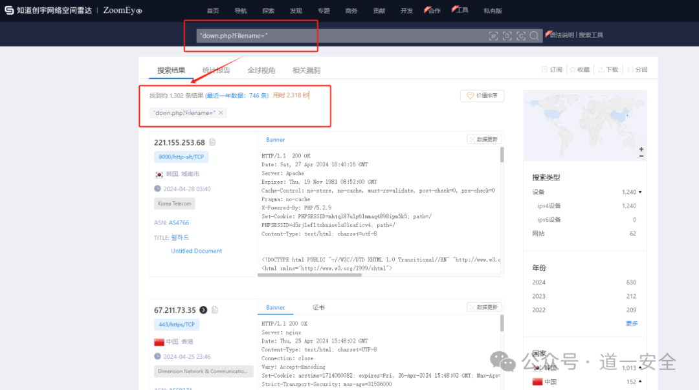Open the 证书 tab of result 67.211.73.35

[318, 308]
